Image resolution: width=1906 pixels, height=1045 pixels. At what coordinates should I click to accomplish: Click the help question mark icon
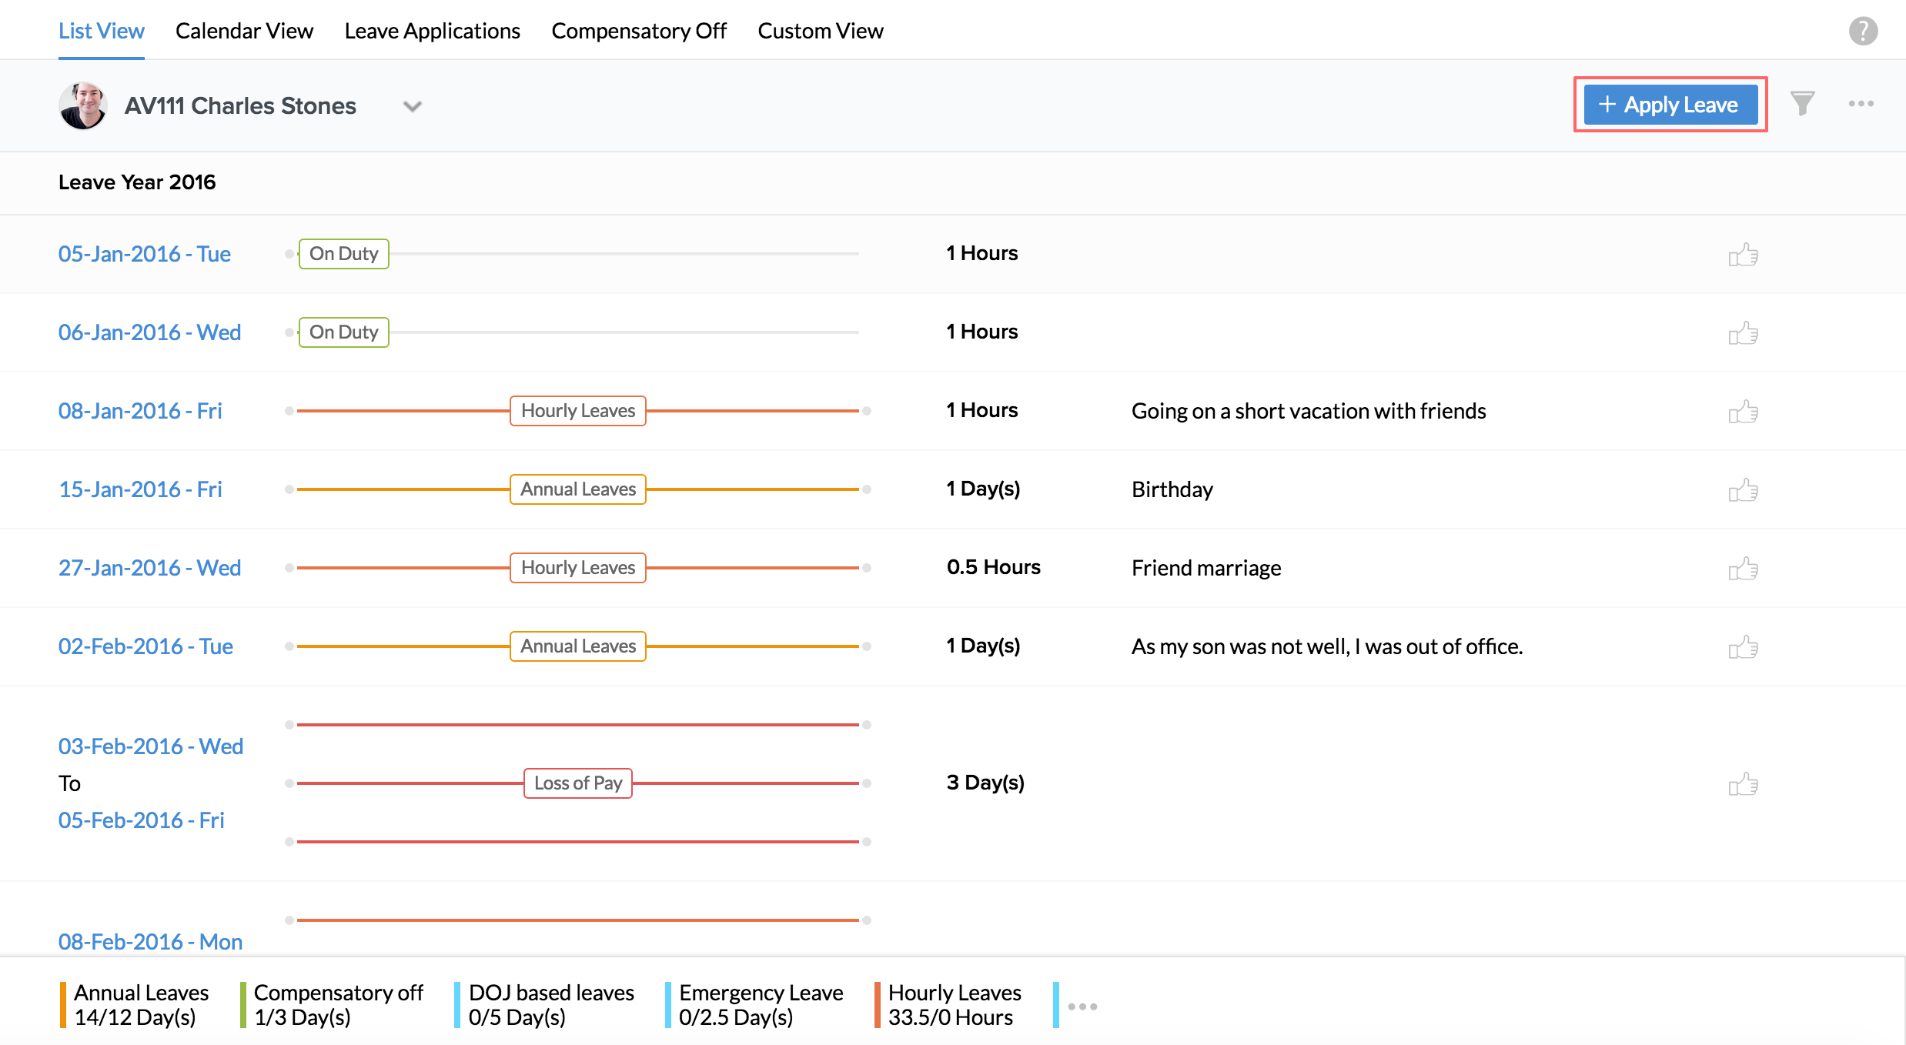pyautogui.click(x=1863, y=32)
